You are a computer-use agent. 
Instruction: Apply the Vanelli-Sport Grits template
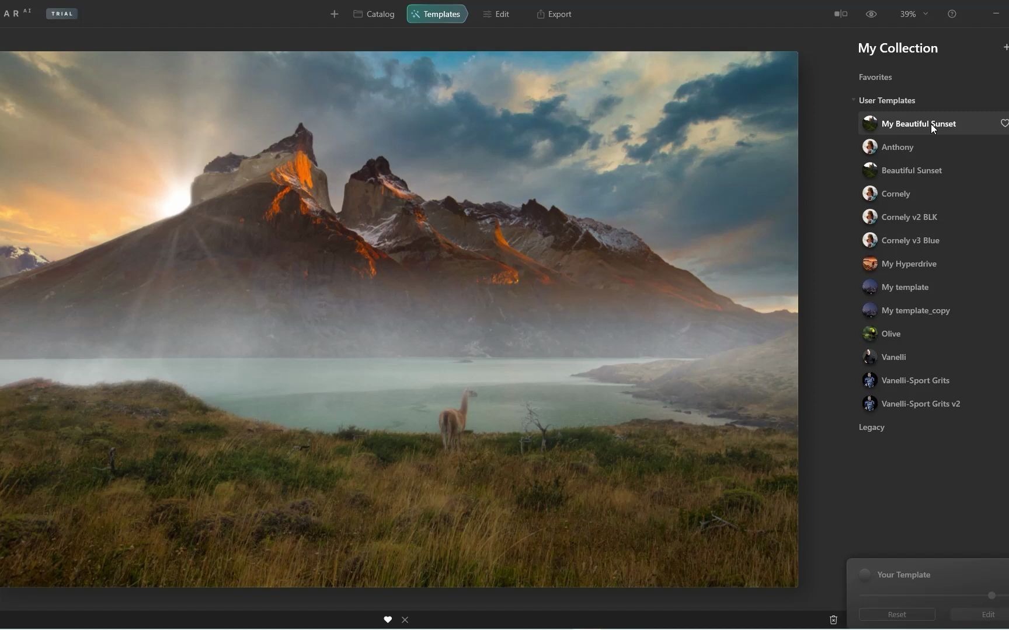[934, 380]
